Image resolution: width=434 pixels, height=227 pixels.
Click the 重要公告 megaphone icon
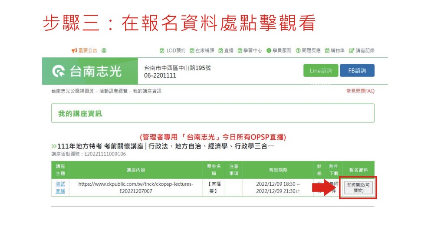(74, 50)
